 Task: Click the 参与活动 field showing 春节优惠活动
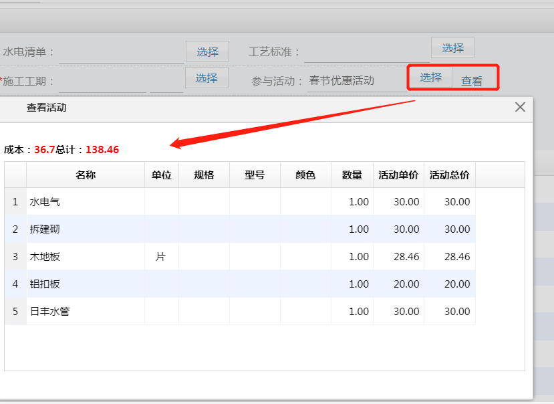[354, 81]
